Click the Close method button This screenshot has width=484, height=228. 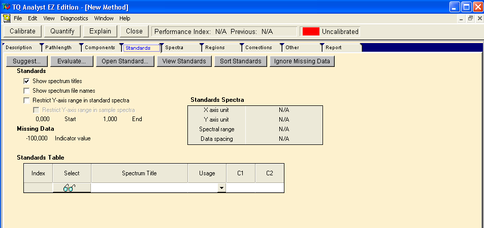pos(134,31)
